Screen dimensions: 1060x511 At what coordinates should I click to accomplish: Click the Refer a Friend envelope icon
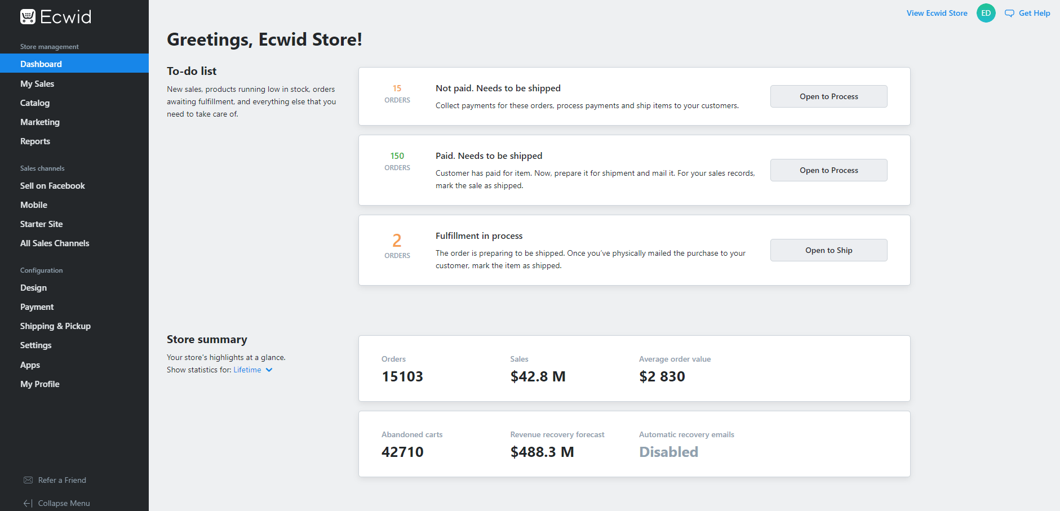[x=28, y=480]
